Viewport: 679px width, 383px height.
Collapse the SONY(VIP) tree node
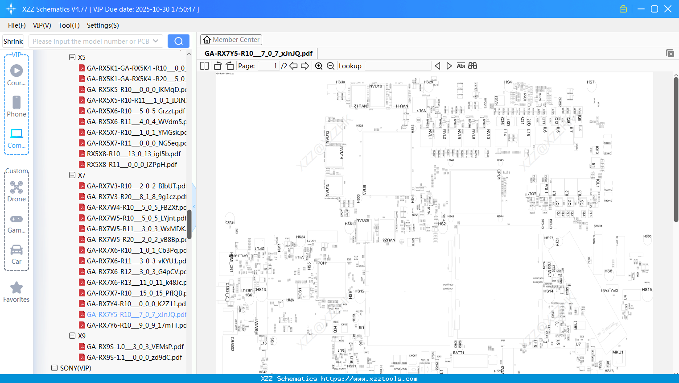coord(54,368)
